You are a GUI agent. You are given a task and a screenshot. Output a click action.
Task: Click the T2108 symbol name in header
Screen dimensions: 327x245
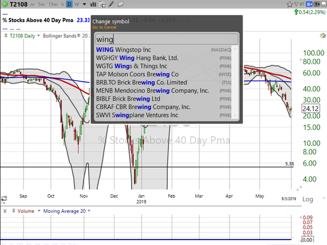tap(19, 4)
